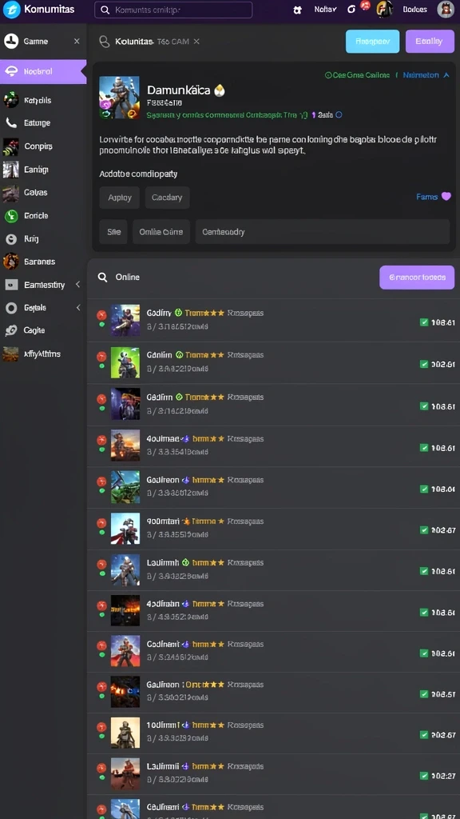The image size is (460, 819).
Task: Close the Gamne sidebar entry
Action: 77,41
